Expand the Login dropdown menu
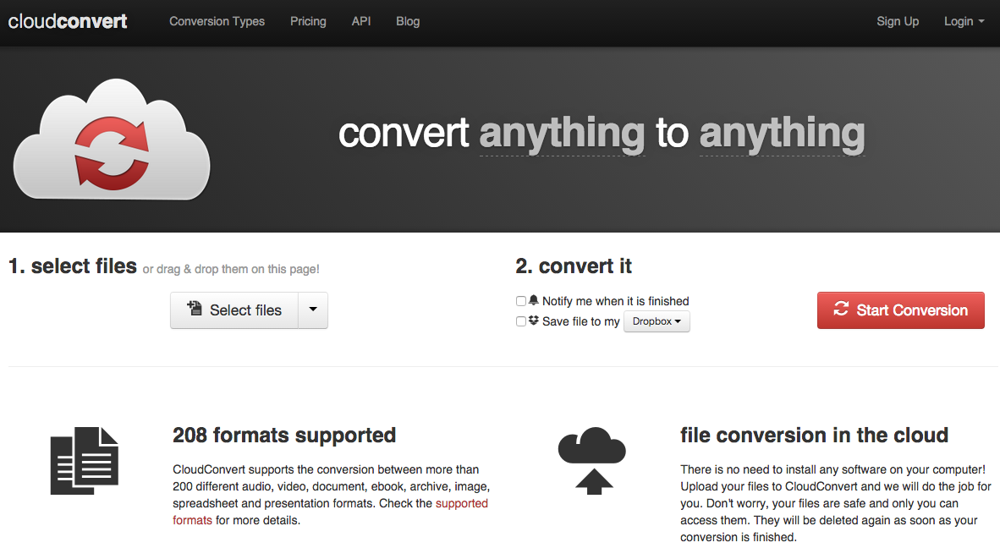The image size is (1000, 559). tap(964, 21)
